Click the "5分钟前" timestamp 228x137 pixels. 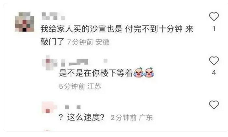pos(72,86)
